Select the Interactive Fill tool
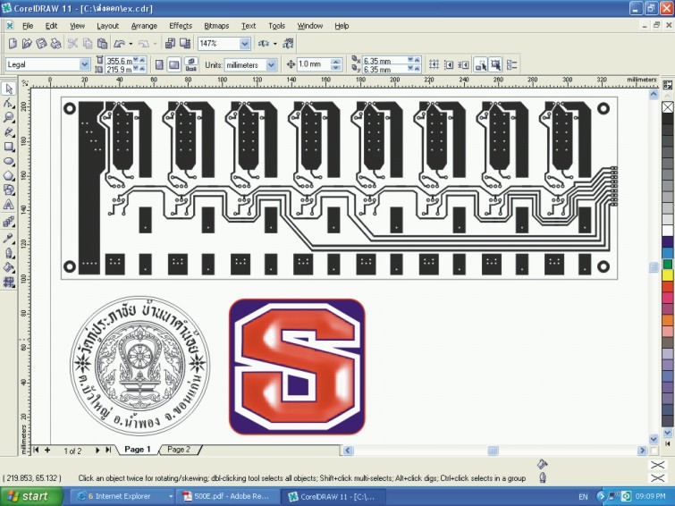This screenshot has height=506, width=675. 9,283
